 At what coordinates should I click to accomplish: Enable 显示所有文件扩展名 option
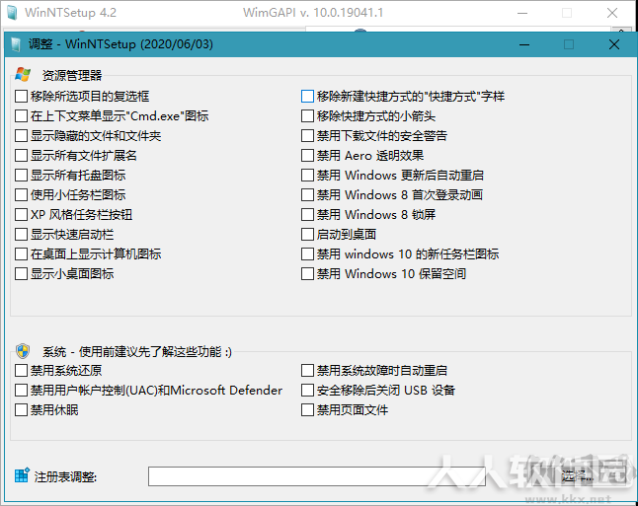click(21, 156)
